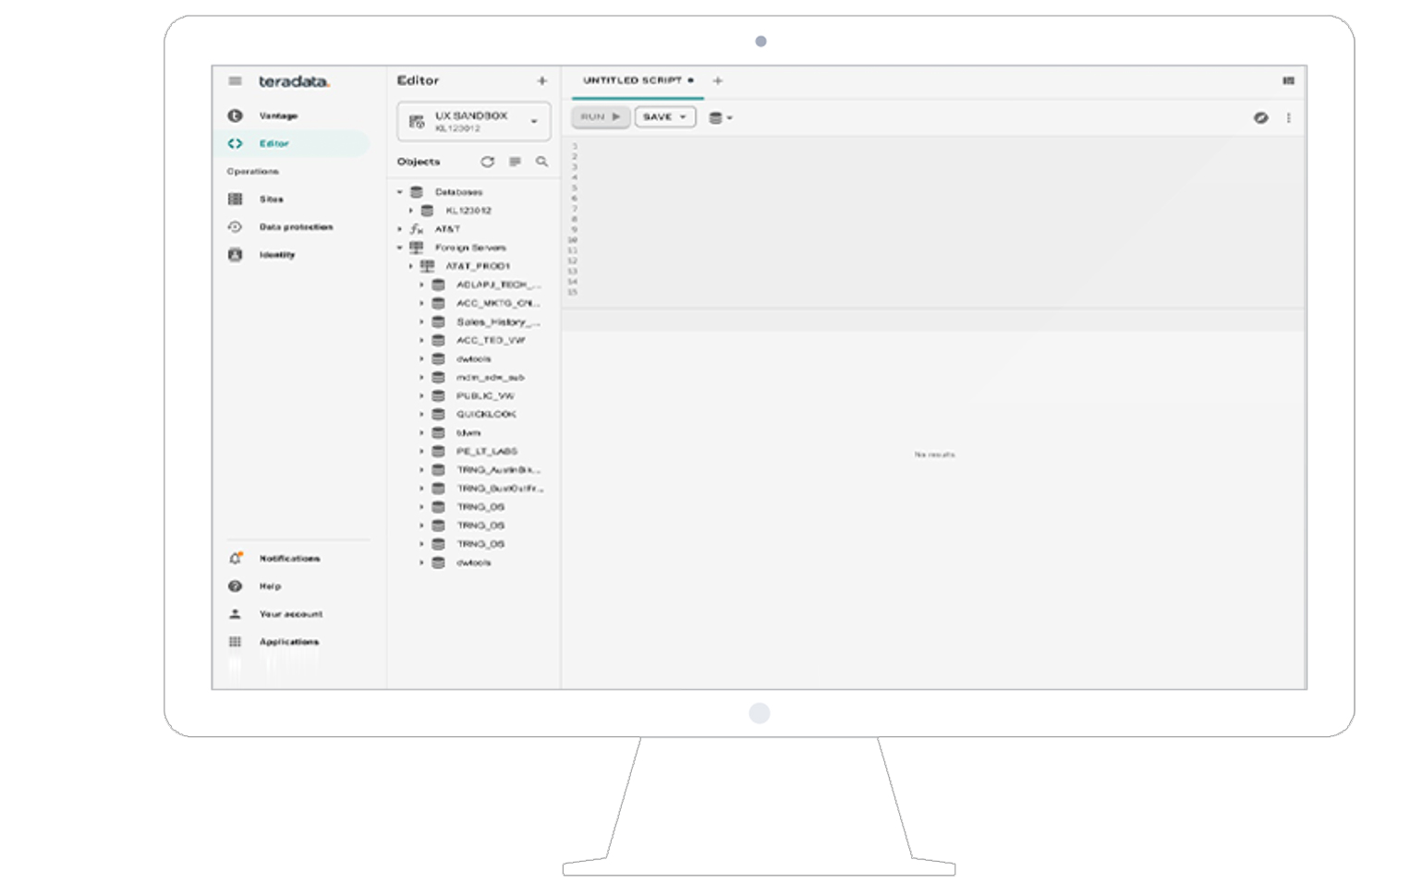Click the search icon in the Objects panel
The height and width of the screenshot is (896, 1422).
[x=541, y=162]
